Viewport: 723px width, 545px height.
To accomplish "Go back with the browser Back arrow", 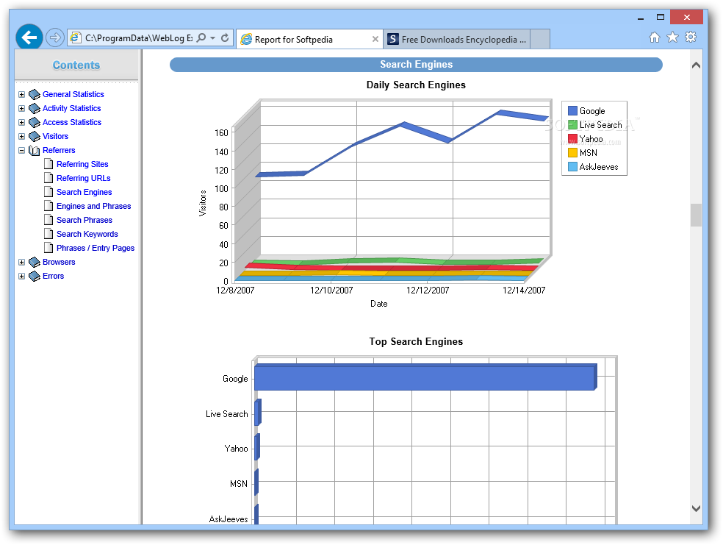I will point(29,38).
